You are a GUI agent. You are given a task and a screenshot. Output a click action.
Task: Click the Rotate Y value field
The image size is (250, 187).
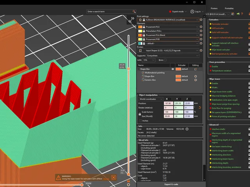click(179, 108)
